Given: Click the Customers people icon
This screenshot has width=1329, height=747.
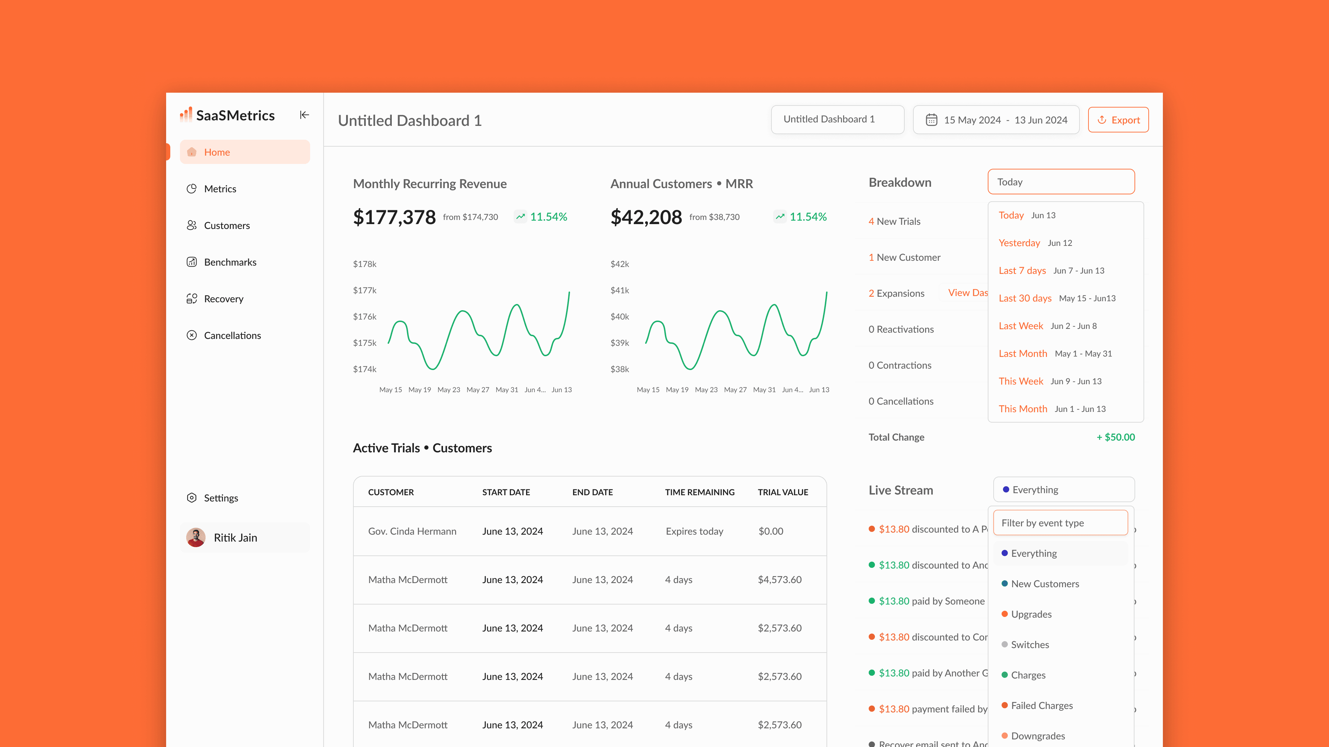Looking at the screenshot, I should coord(191,225).
